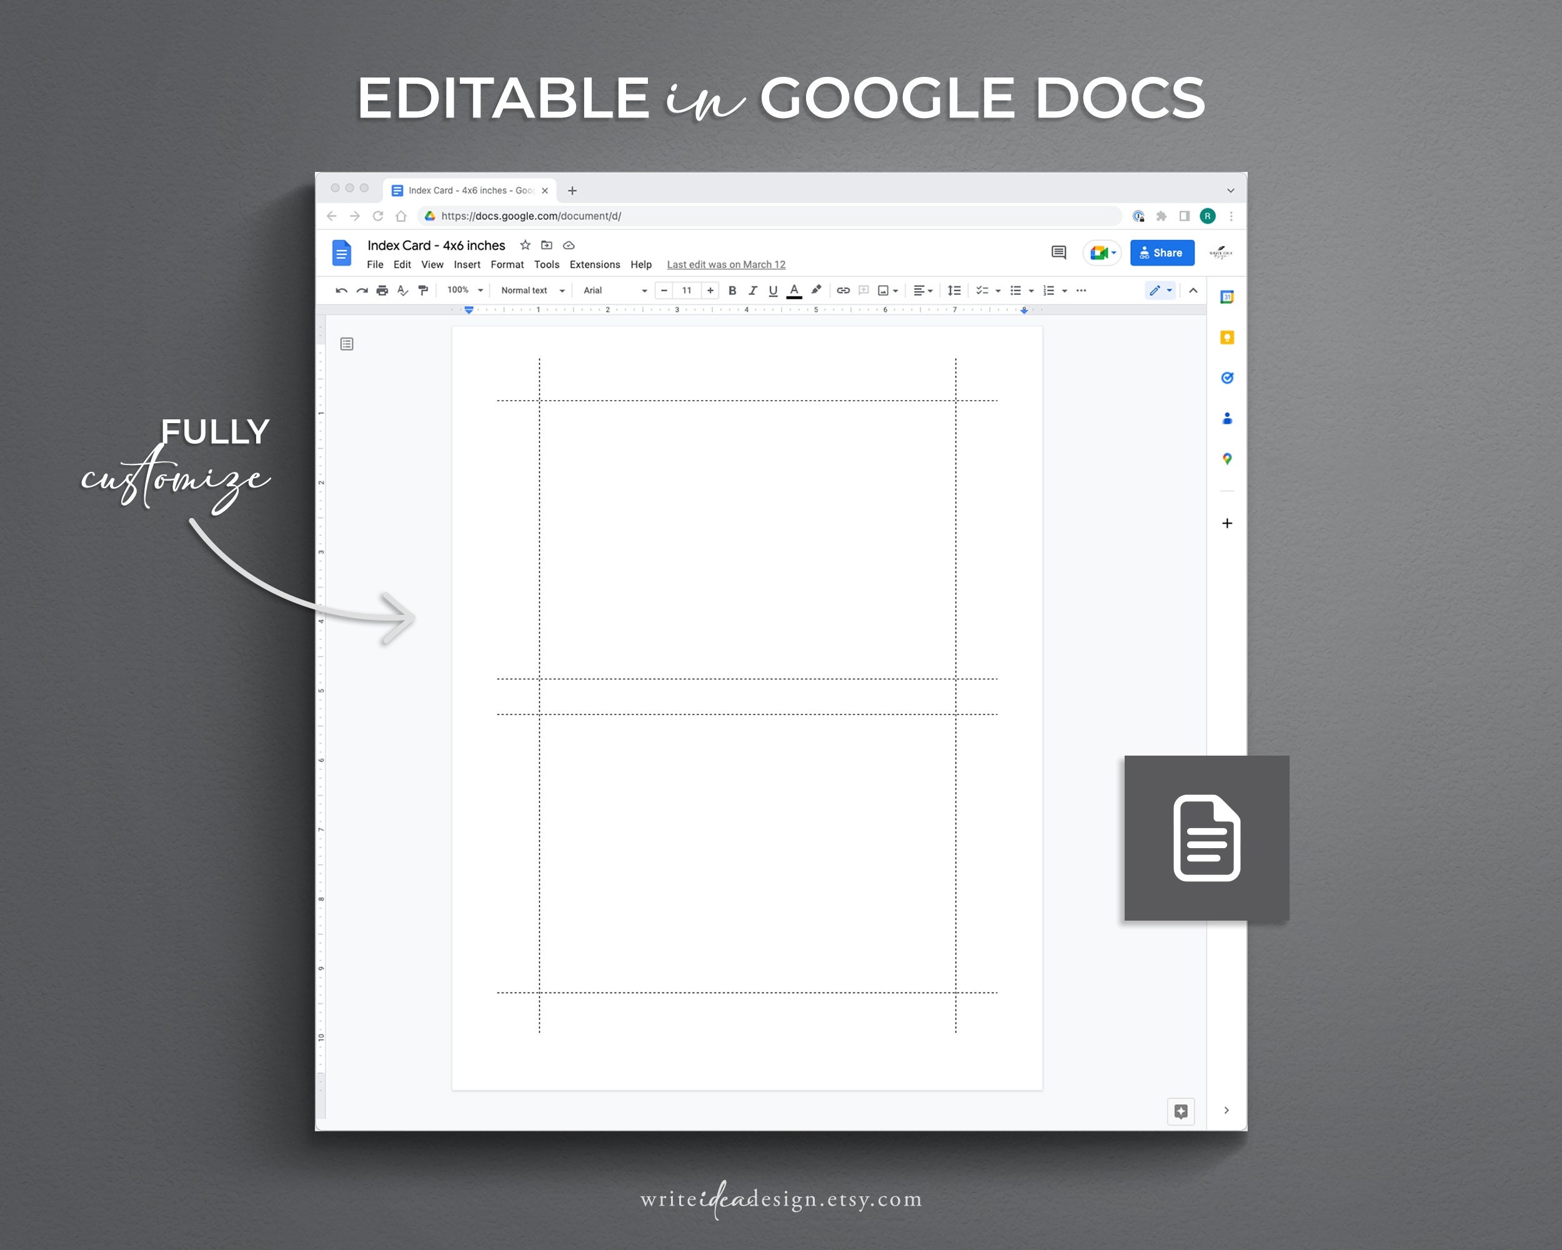Open version history via Last edit link
This screenshot has width=1562, height=1250.
[725, 264]
